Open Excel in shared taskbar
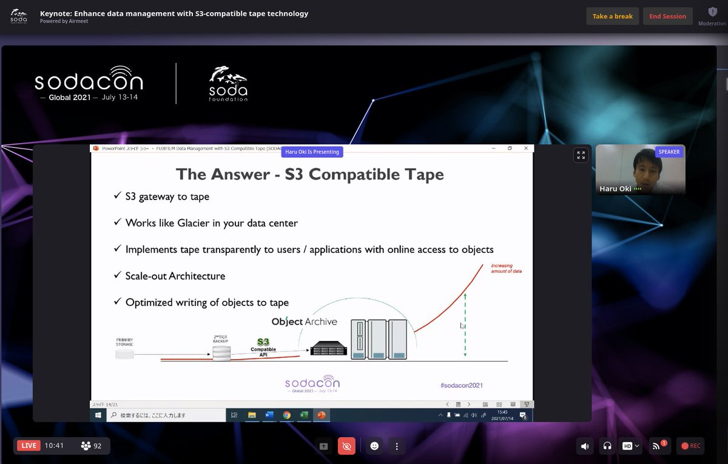728x464 pixels. (305, 415)
